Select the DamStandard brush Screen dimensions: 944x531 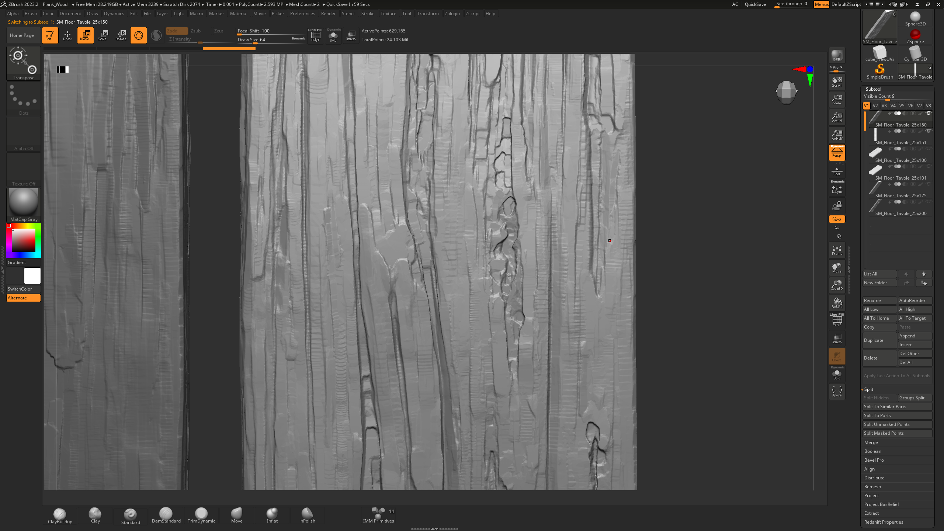click(x=166, y=515)
